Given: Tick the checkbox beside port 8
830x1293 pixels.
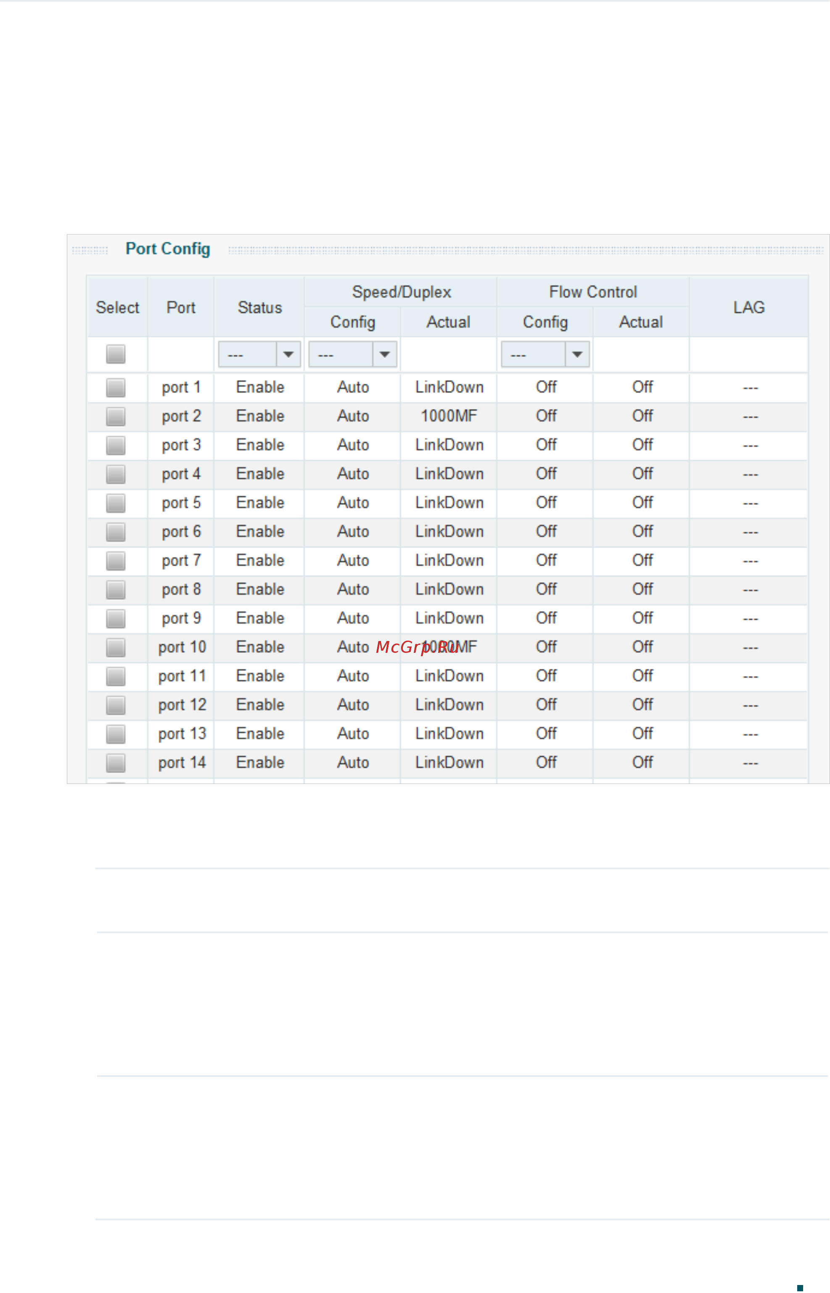Looking at the screenshot, I should coord(116,589).
